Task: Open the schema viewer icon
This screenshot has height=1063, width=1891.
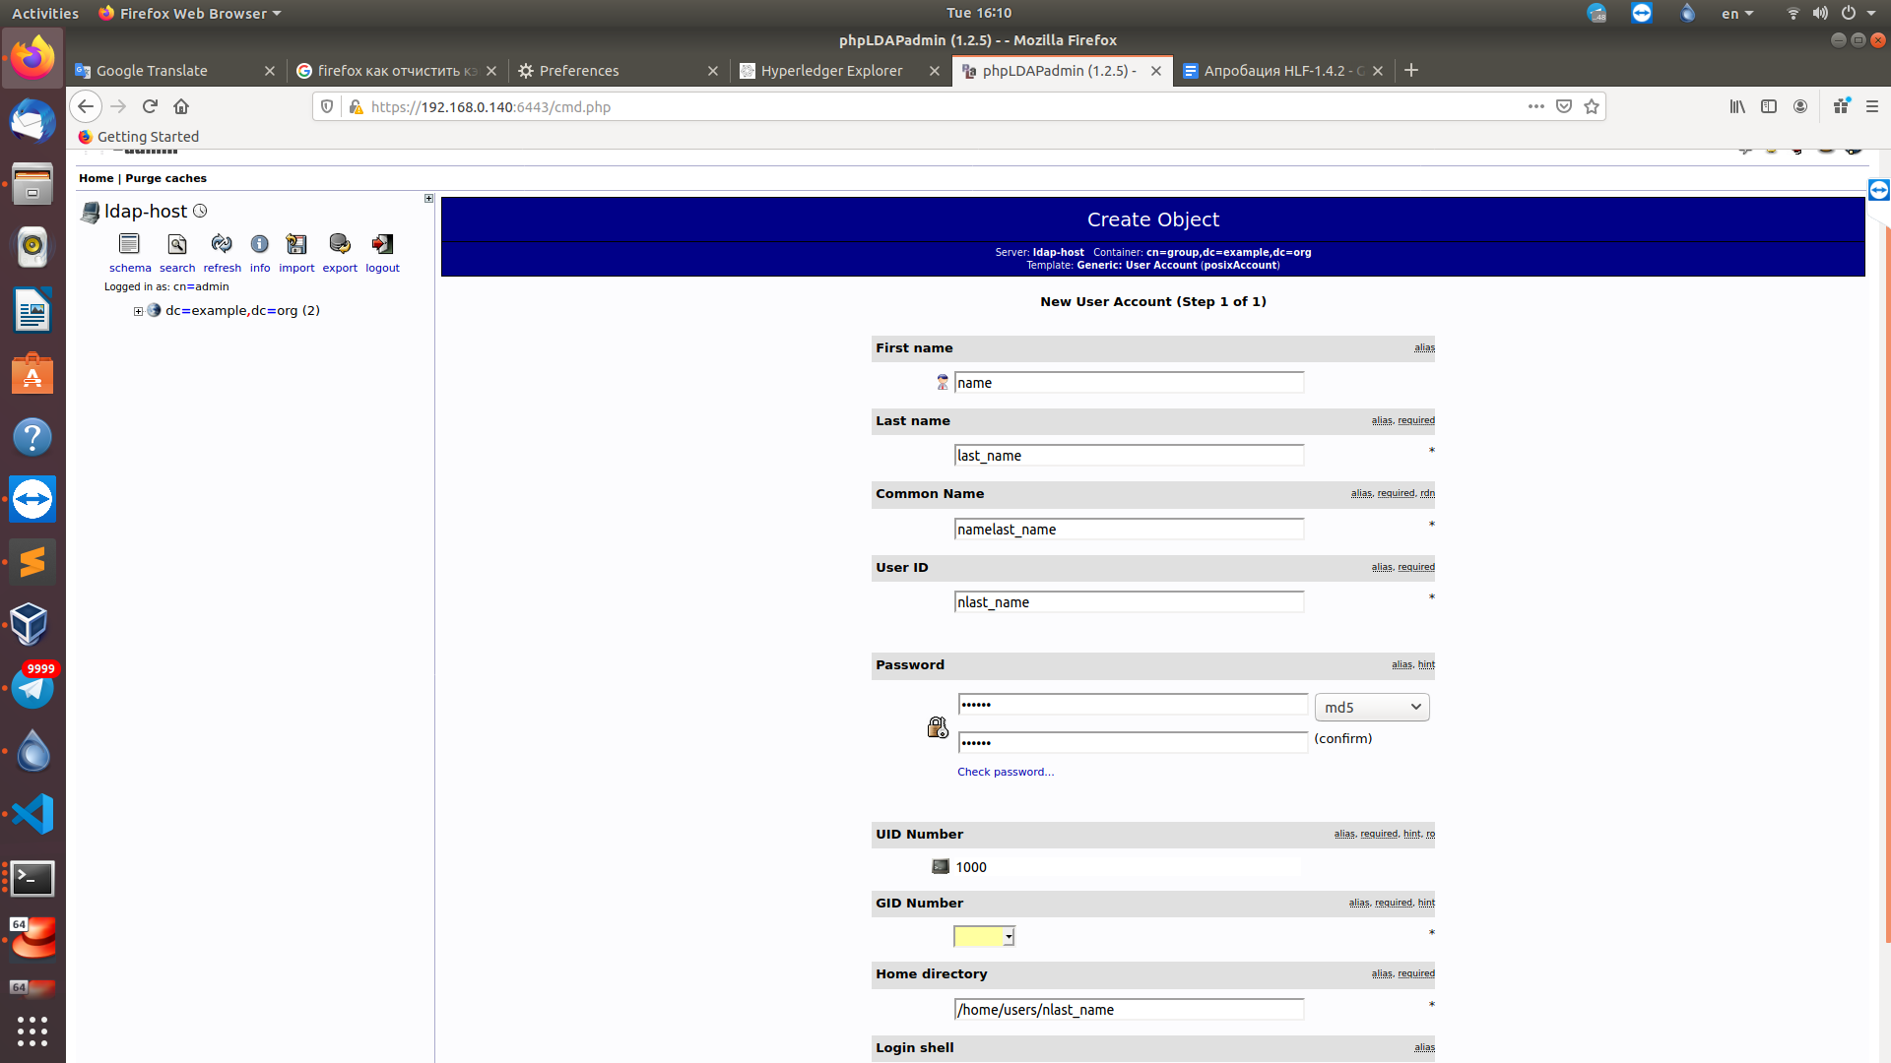Action: 129,244
